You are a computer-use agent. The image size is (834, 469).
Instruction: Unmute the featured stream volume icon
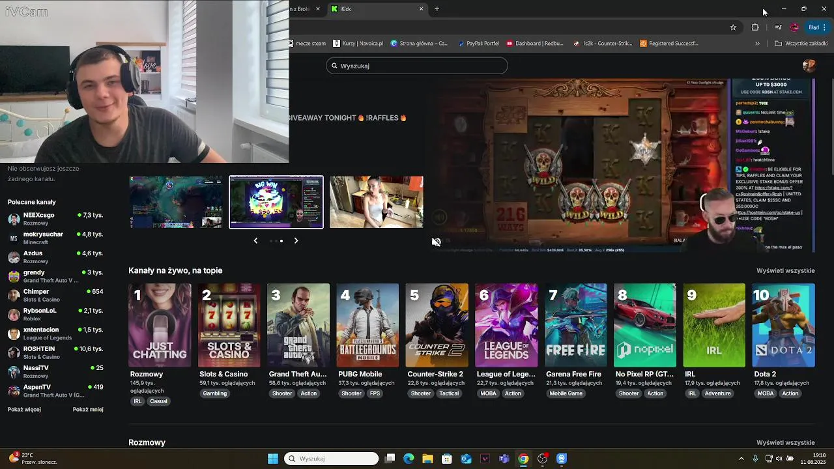coord(436,242)
